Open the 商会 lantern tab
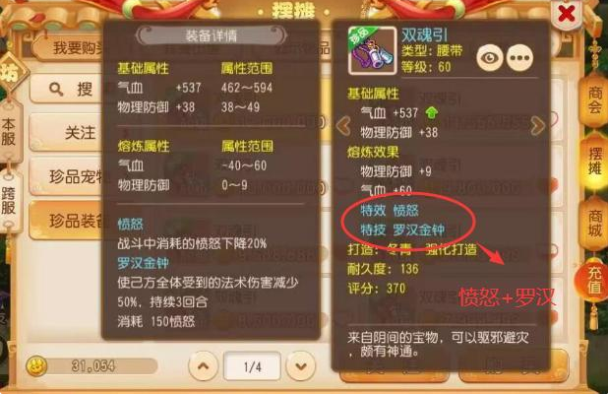The width and height of the screenshot is (608, 394). (594, 100)
